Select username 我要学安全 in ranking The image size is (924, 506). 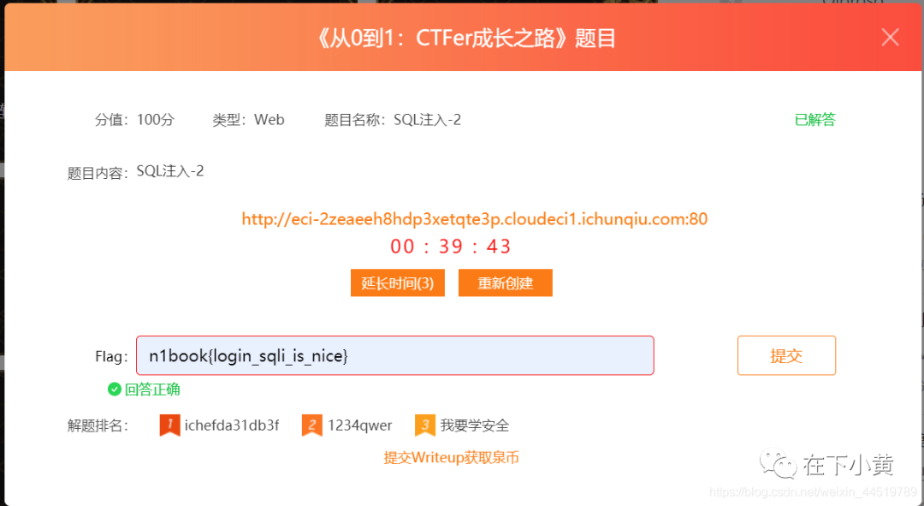[x=474, y=426]
